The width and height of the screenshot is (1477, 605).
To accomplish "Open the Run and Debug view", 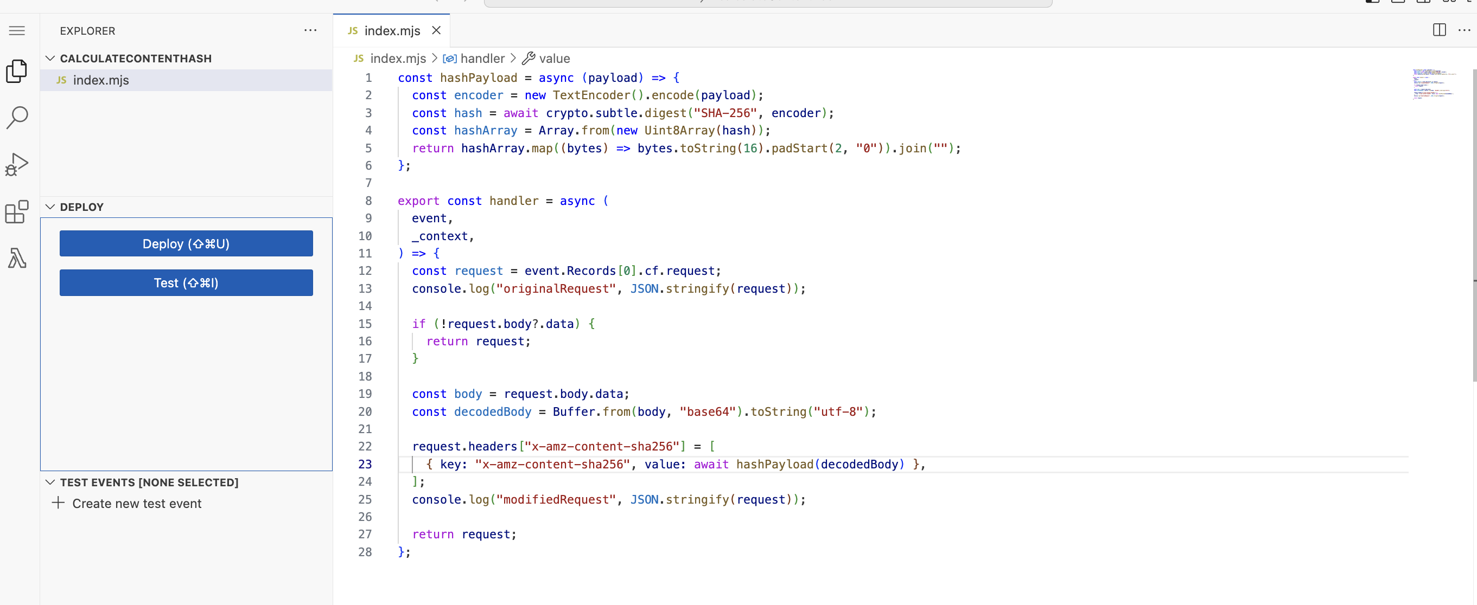I will click(17, 164).
